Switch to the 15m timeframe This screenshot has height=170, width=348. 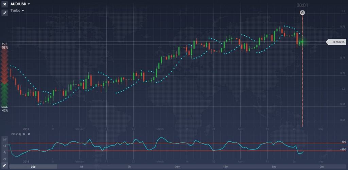226,167
